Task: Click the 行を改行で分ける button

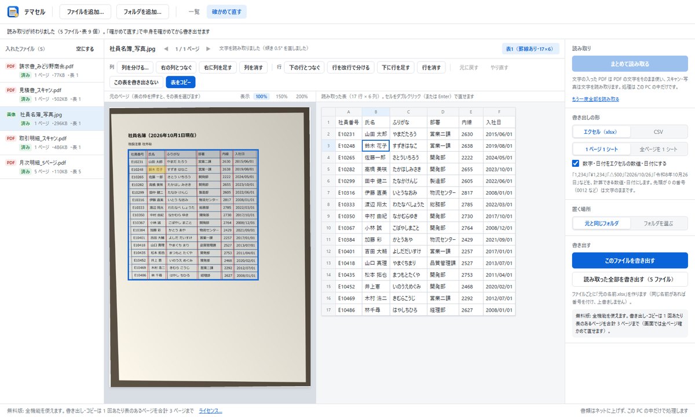Action: point(350,68)
